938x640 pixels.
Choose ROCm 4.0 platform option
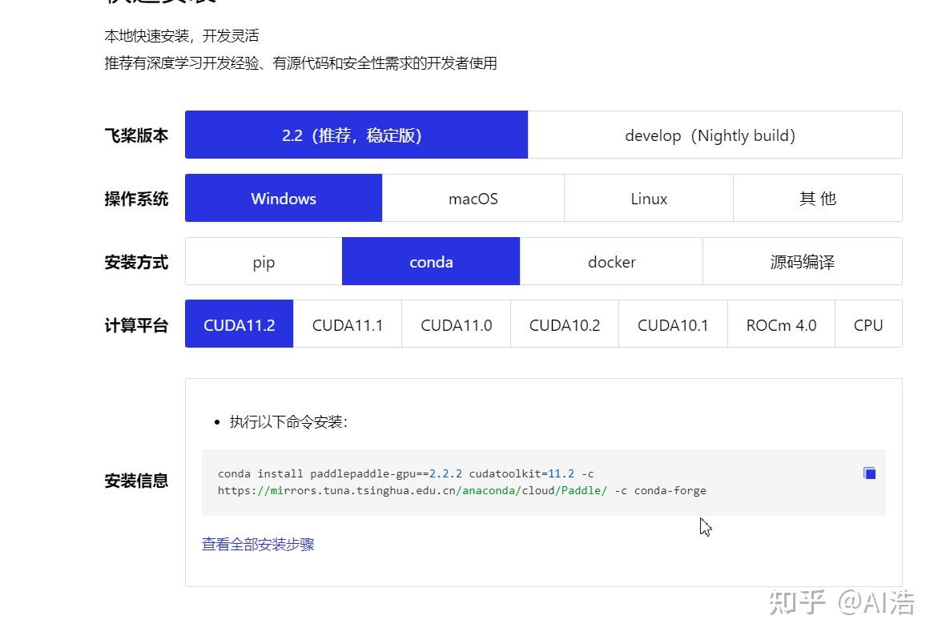pyautogui.click(x=781, y=324)
